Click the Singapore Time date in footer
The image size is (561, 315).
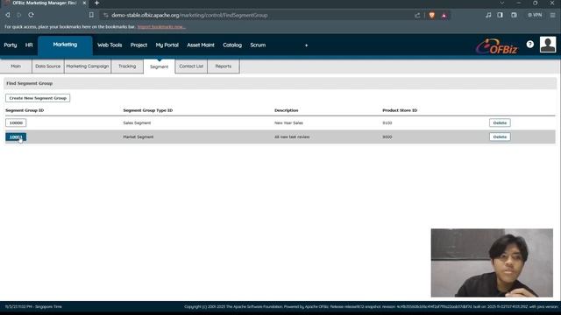tap(33, 307)
